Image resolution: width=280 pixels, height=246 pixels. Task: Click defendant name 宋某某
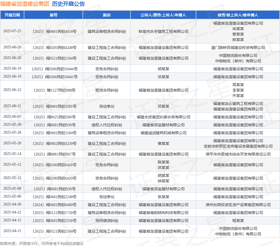(238, 28)
